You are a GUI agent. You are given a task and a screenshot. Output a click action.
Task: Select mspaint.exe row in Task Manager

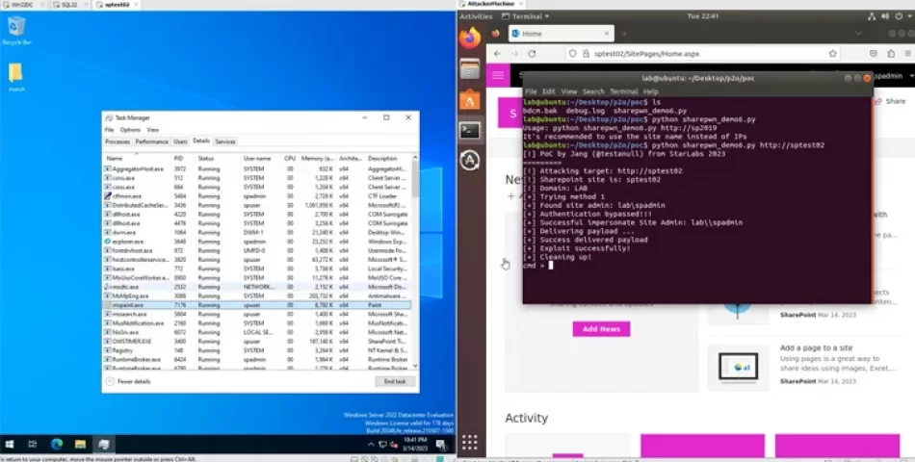[x=257, y=305]
